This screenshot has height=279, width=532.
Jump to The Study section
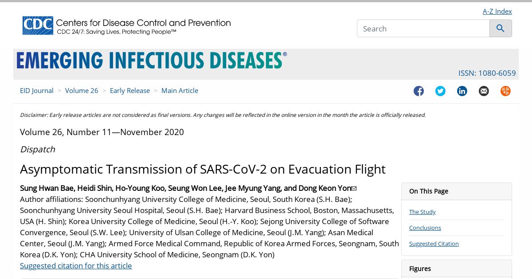tap(422, 212)
